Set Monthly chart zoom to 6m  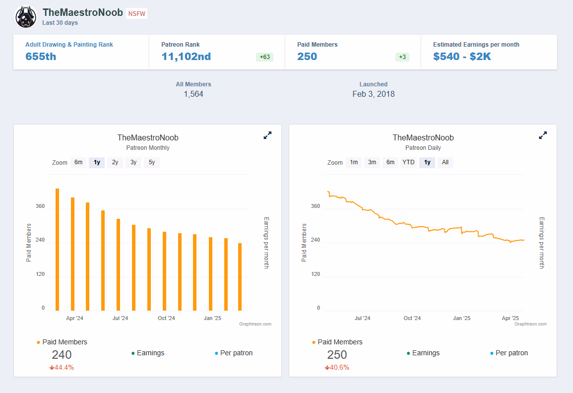[78, 162]
